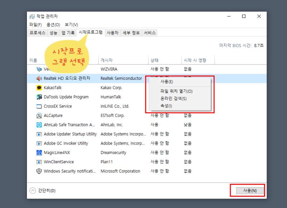The width and height of the screenshot is (287, 208).
Task: Sort by the 이름 column header
Action: pyautogui.click(x=33, y=61)
